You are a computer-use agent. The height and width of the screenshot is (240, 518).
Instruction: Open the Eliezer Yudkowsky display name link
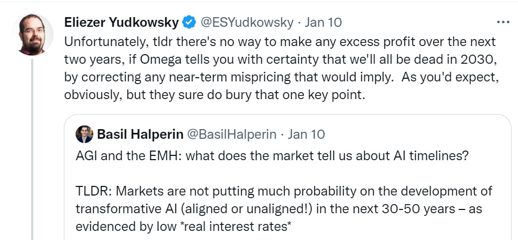click(x=121, y=22)
